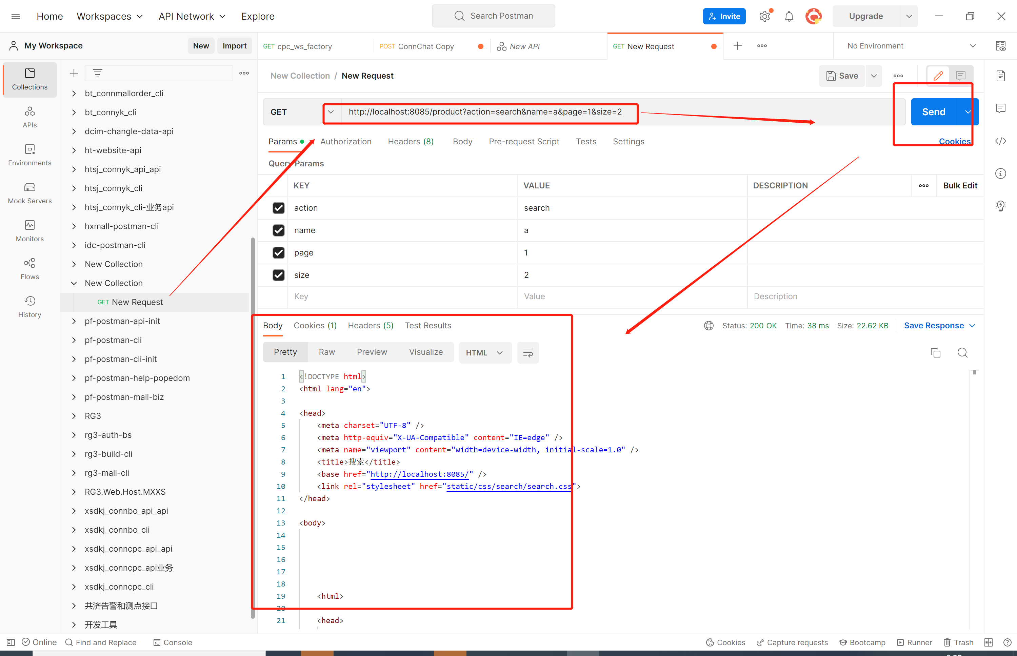Open the user avatar menu

813,16
